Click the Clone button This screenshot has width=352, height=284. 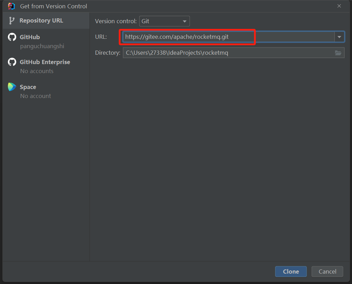tap(291, 272)
